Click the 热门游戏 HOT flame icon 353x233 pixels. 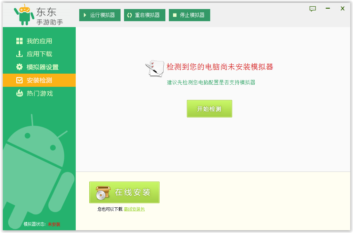(19, 93)
